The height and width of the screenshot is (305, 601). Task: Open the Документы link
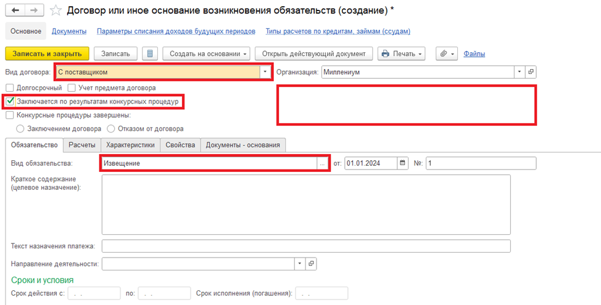(x=69, y=31)
